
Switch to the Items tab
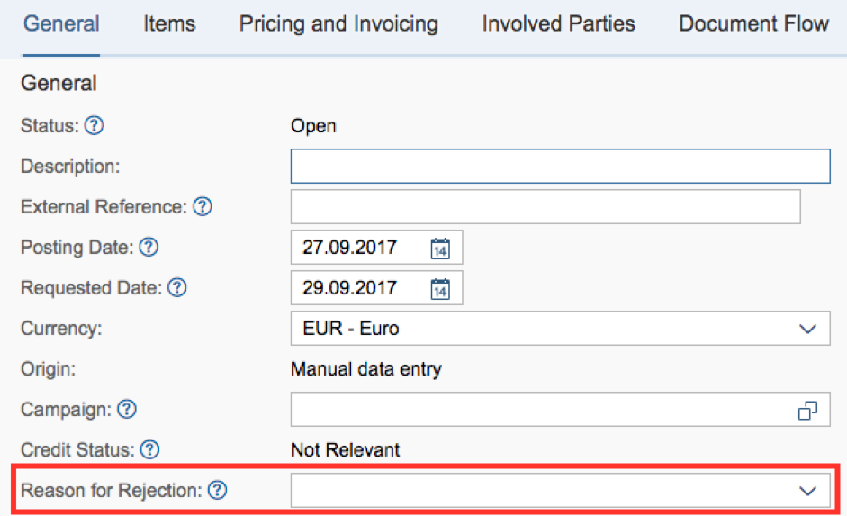(x=169, y=24)
